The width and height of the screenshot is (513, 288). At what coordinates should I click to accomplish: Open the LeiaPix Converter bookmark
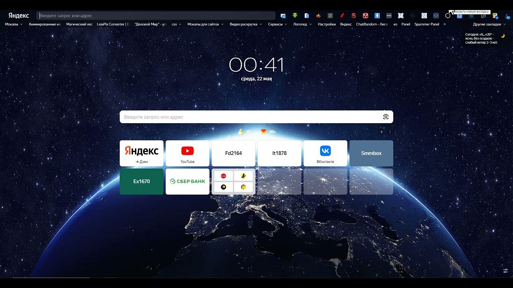[x=113, y=24]
